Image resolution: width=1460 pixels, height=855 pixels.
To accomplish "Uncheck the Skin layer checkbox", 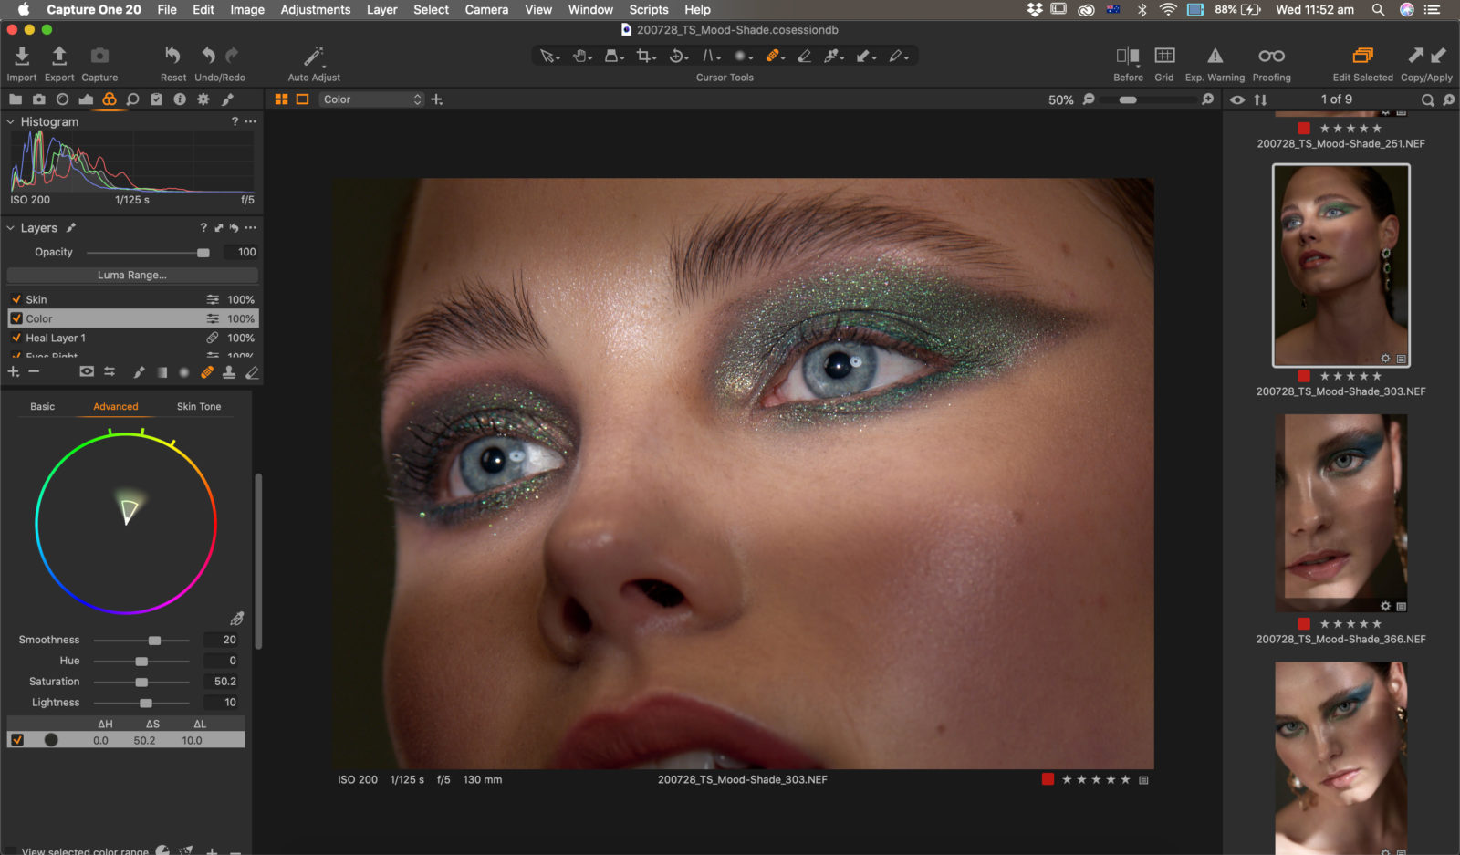I will point(16,298).
